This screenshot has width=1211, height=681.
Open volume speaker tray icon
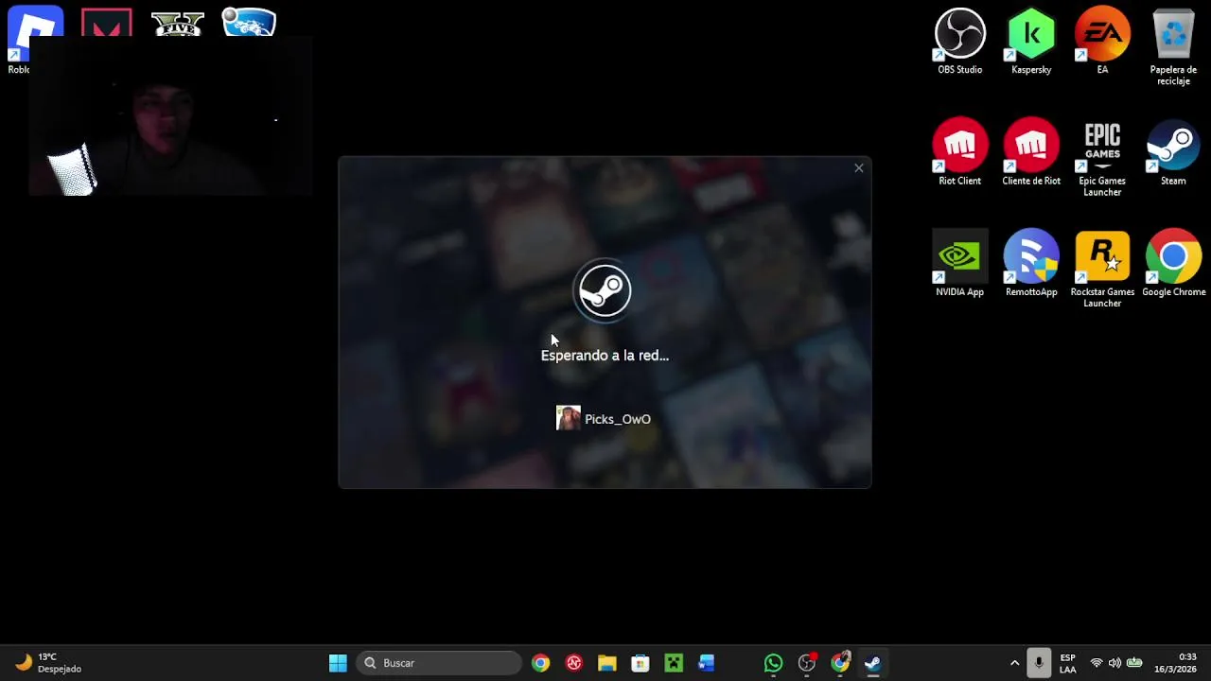1114,663
